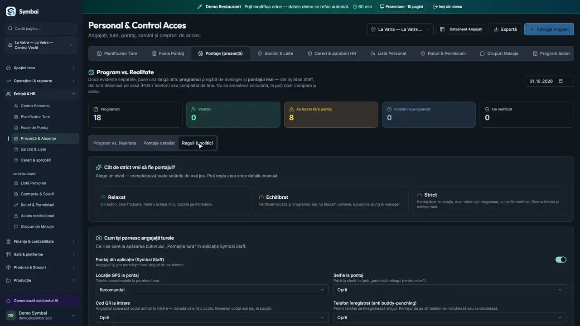580x326 pixels.
Task: Click the clock icon on Pontați neprogramați card
Action: [389, 109]
